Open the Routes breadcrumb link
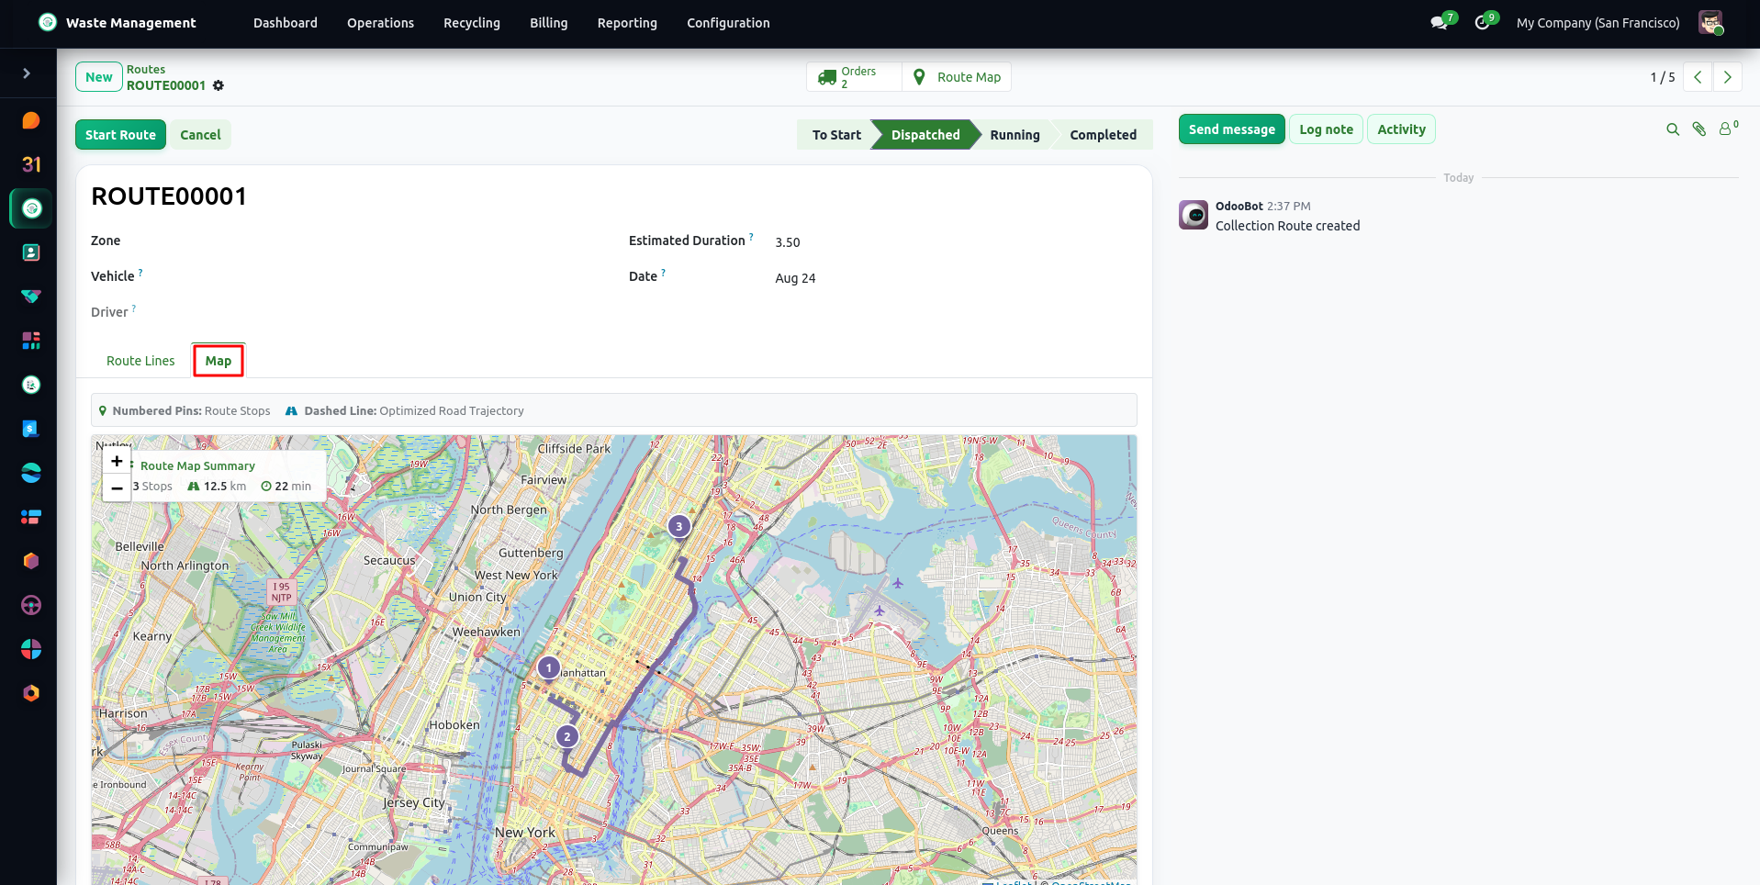 pos(146,70)
